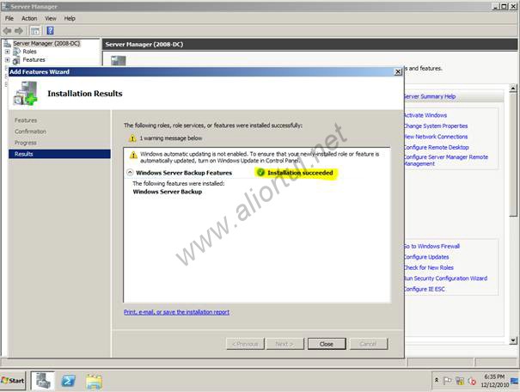Click the Back arrow toolbar icon
The height and width of the screenshot is (392, 520).
click(x=7, y=31)
